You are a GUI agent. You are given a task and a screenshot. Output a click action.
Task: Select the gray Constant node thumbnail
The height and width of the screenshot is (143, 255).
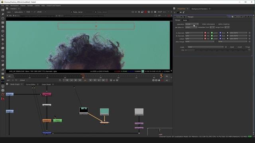[139, 112]
